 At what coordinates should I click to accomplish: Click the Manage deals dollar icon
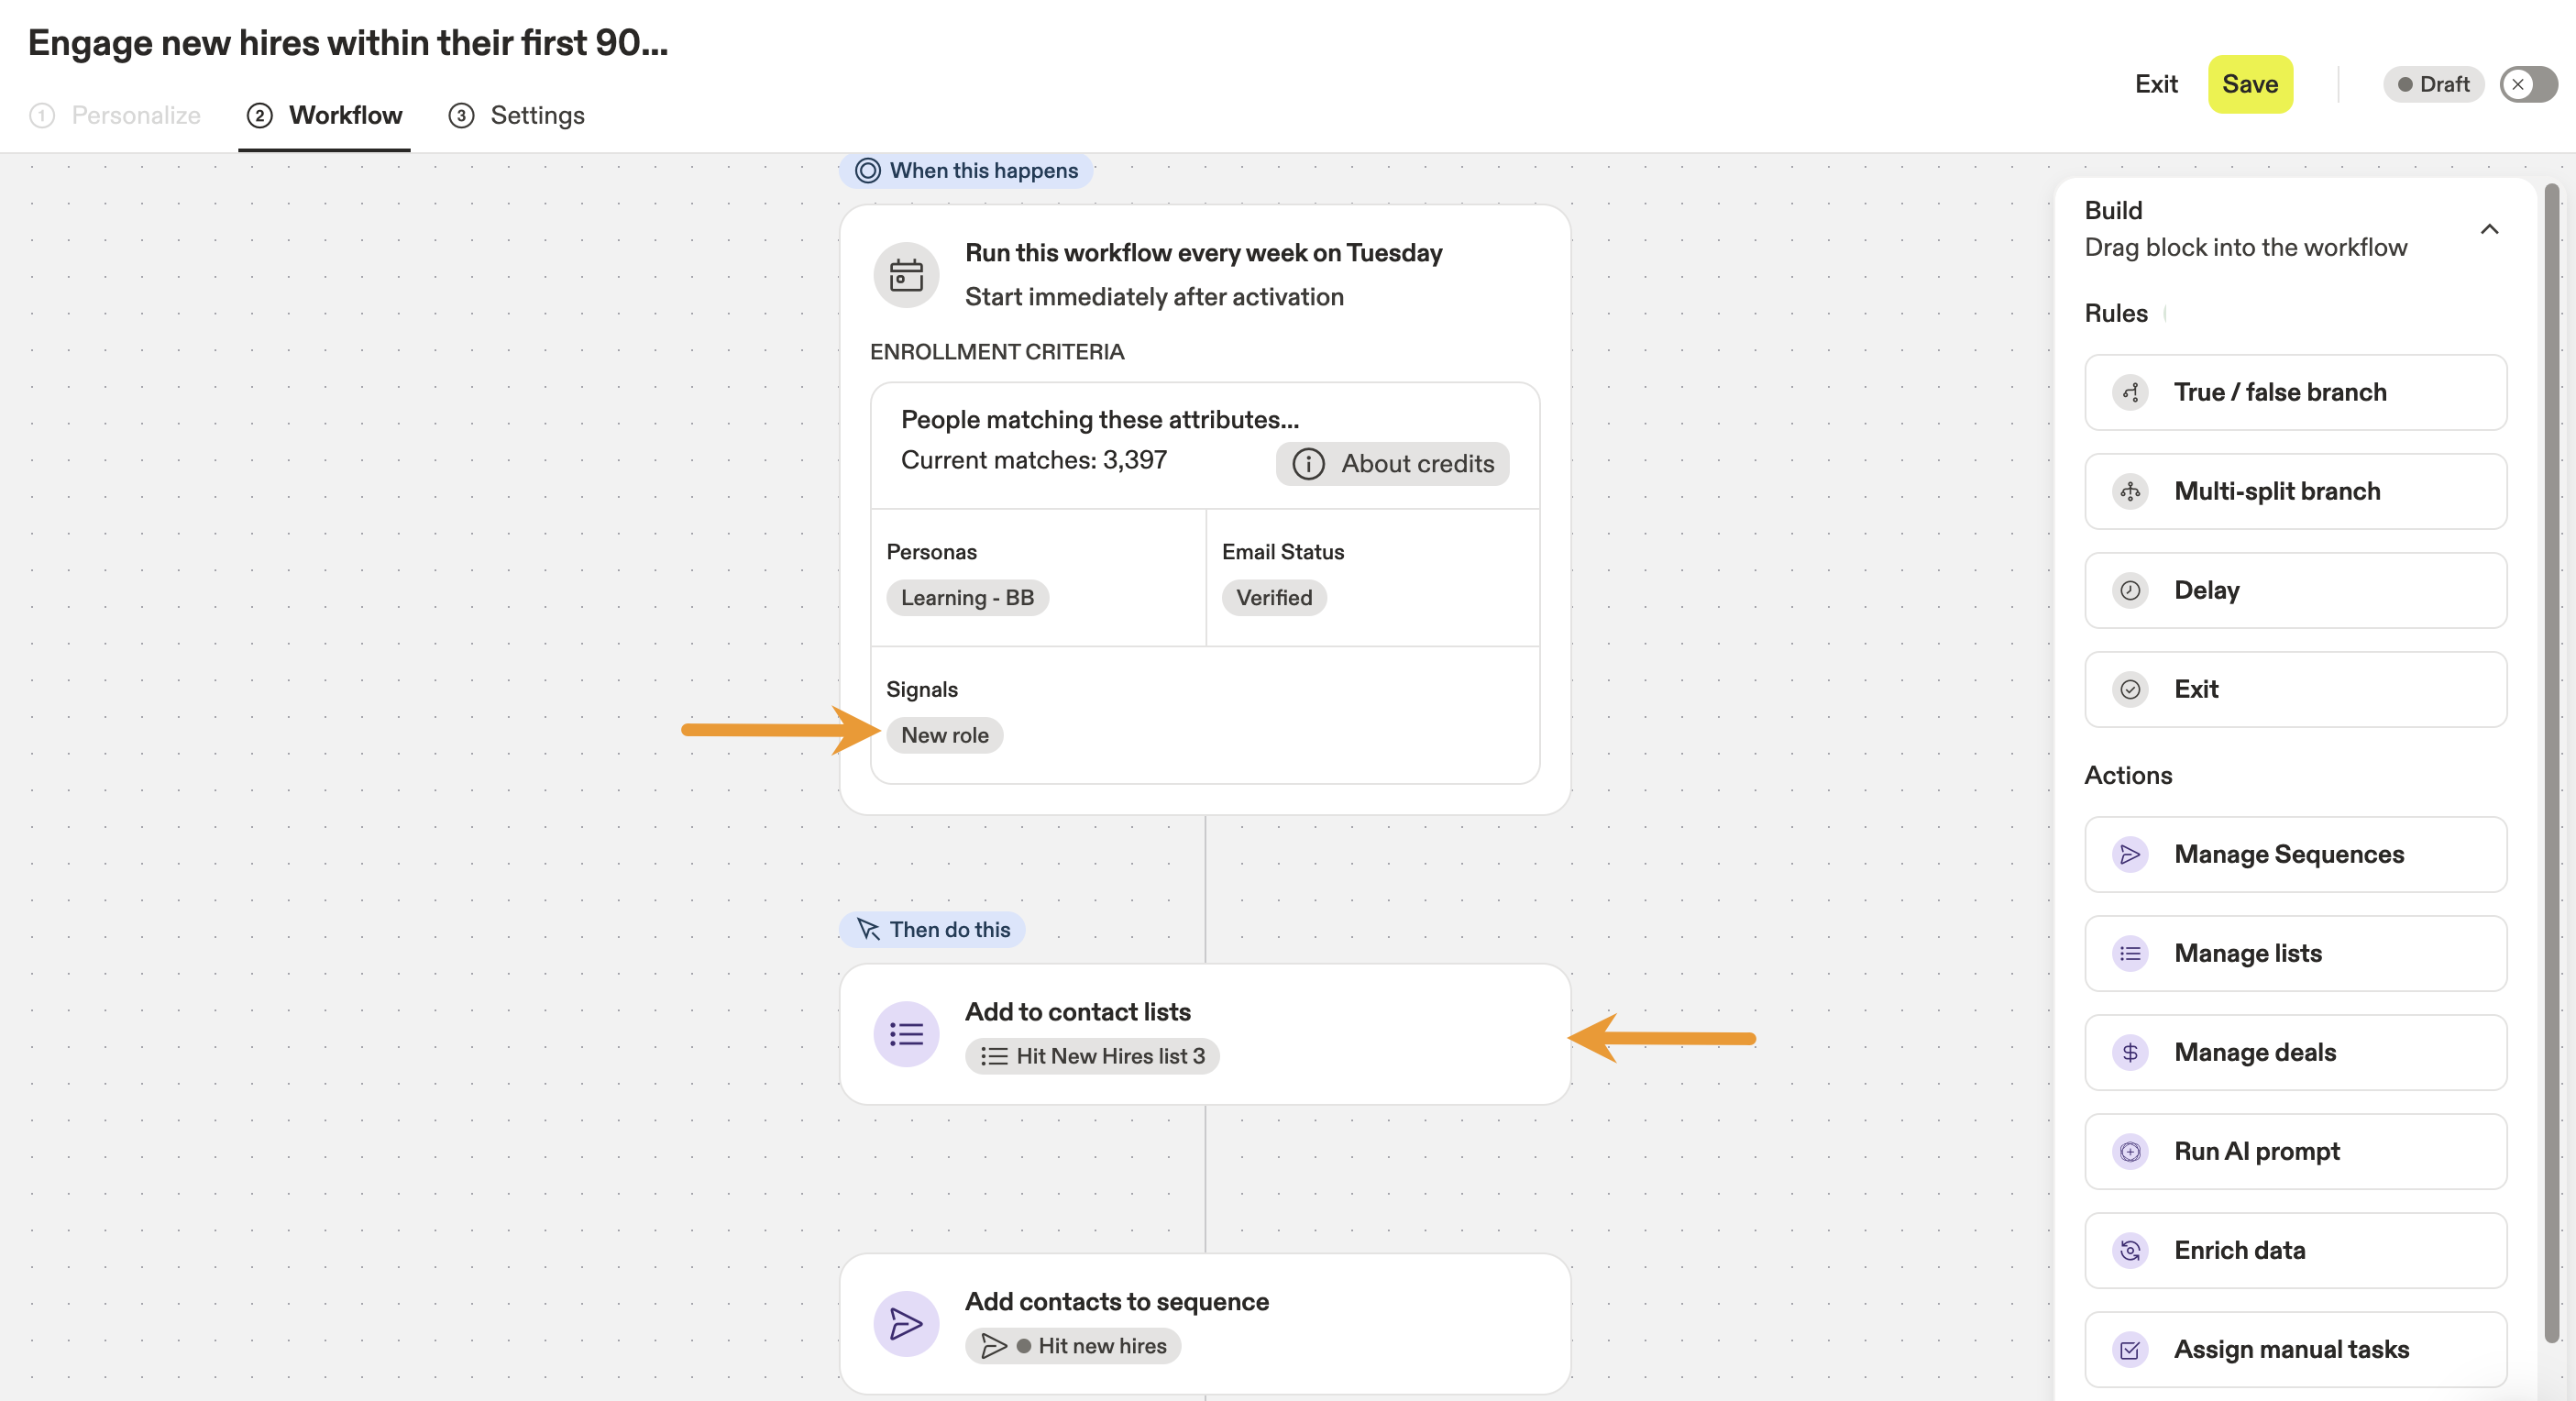(x=2130, y=1052)
